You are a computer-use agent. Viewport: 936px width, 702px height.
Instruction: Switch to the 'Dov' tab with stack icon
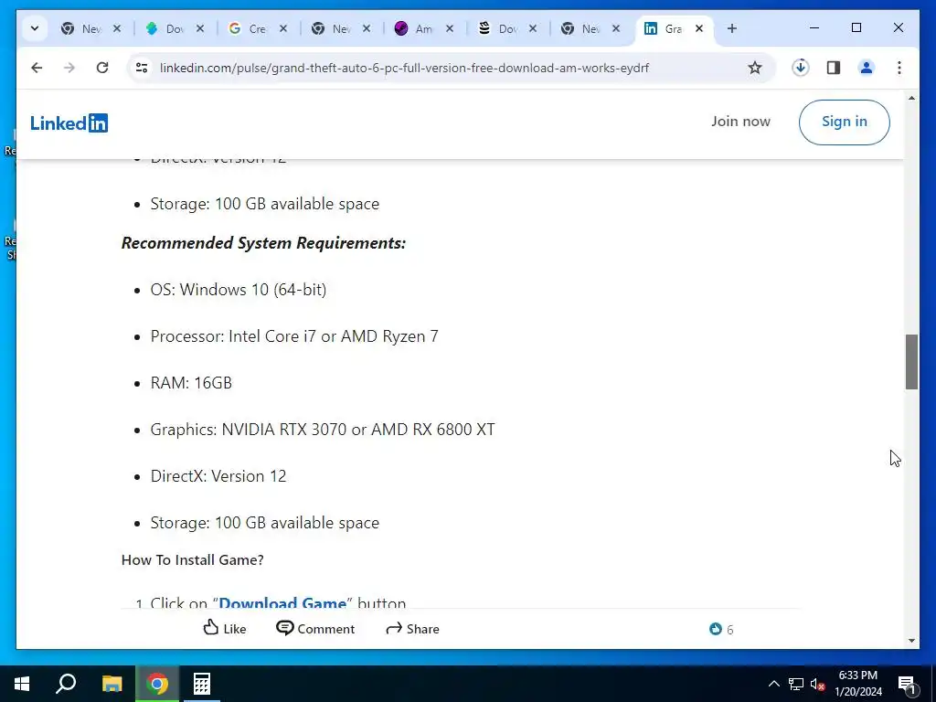506,28
